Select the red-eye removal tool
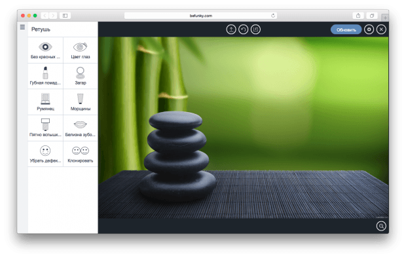406x258 pixels. pyautogui.click(x=45, y=50)
